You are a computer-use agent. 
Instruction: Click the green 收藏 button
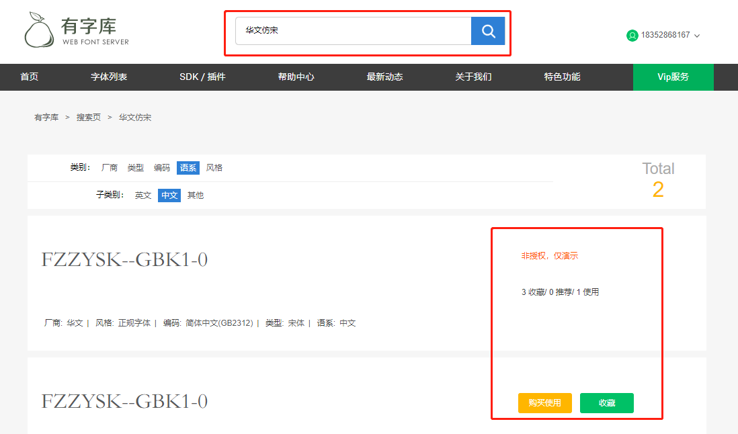607,403
